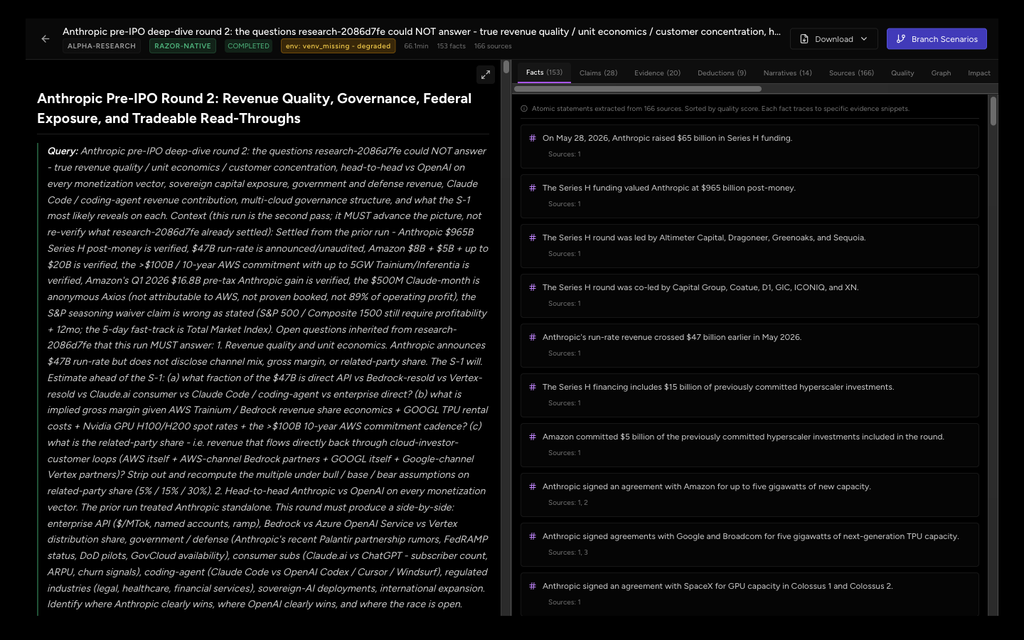The image size is (1024, 640).
Task: Click hash icon of $965 billion post-money fact
Action: (533, 188)
